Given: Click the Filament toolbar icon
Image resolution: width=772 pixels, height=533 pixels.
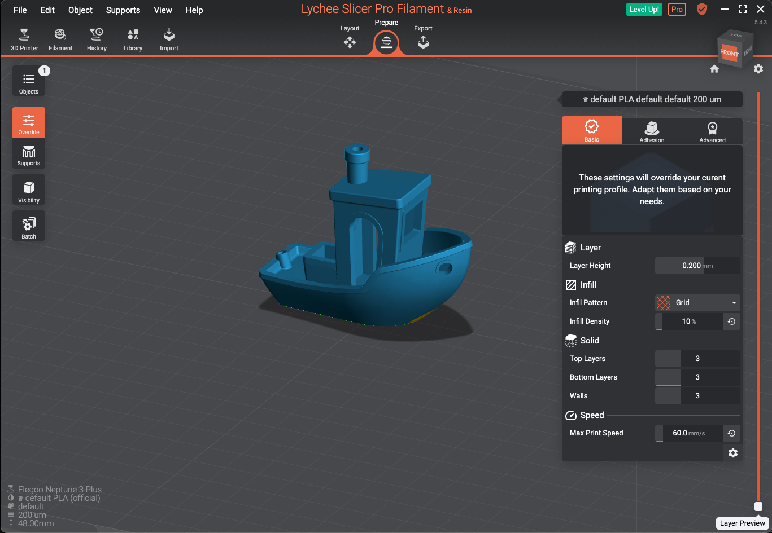Looking at the screenshot, I should click(60, 39).
